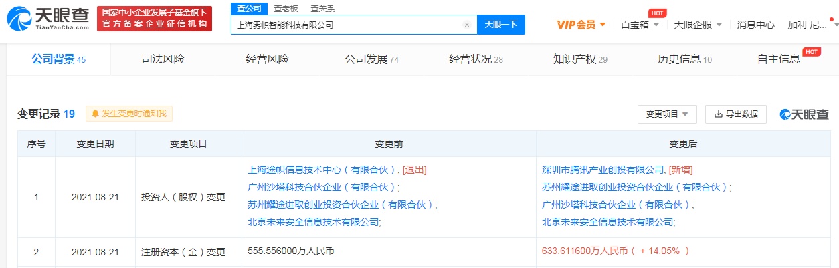Click the red [新增] tag
Image resolution: width=839 pixels, height=268 pixels.
pos(680,170)
